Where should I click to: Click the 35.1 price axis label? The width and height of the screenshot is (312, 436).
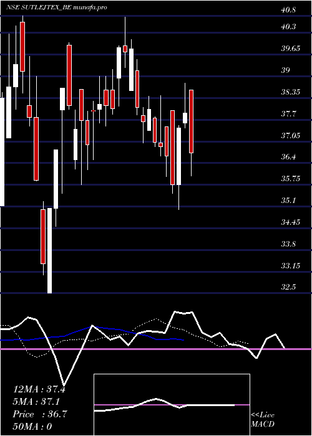[x=288, y=201]
